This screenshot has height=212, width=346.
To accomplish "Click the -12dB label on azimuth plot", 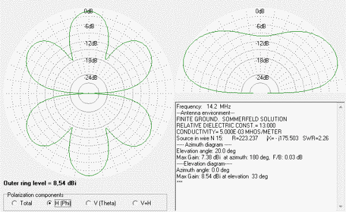I will 91,43.
